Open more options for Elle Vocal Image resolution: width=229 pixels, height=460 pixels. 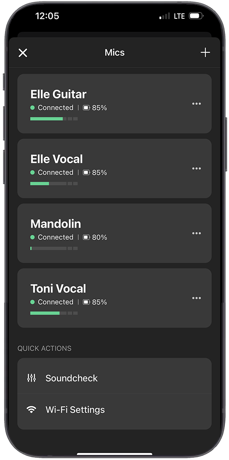[196, 168]
